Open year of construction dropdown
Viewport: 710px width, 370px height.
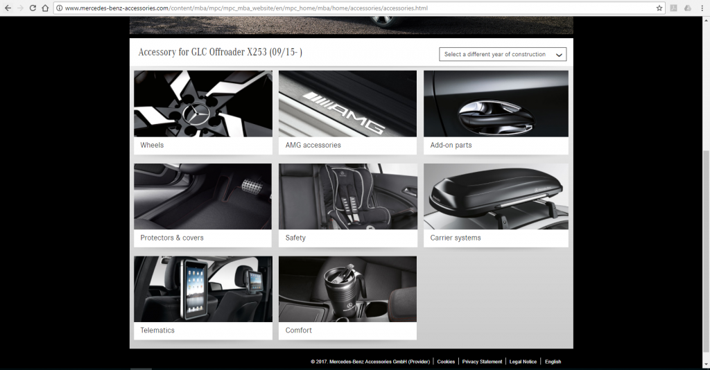(x=503, y=54)
